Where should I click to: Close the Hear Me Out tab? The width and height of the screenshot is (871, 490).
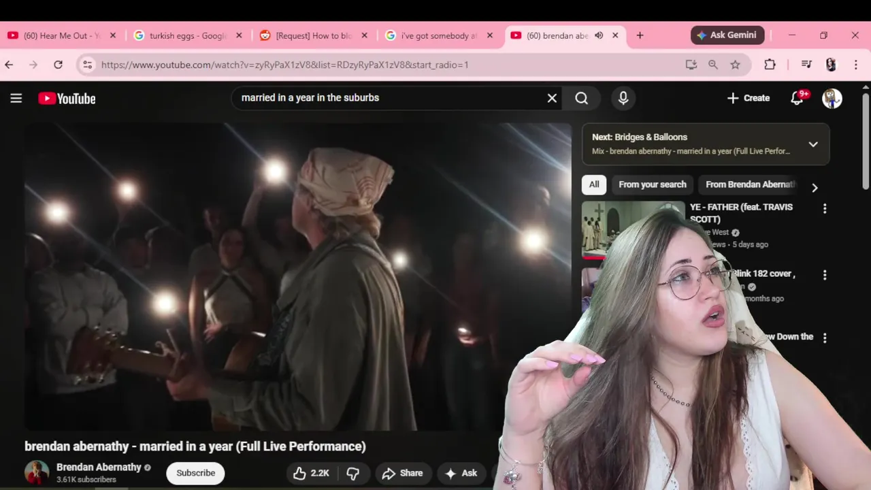point(113,35)
